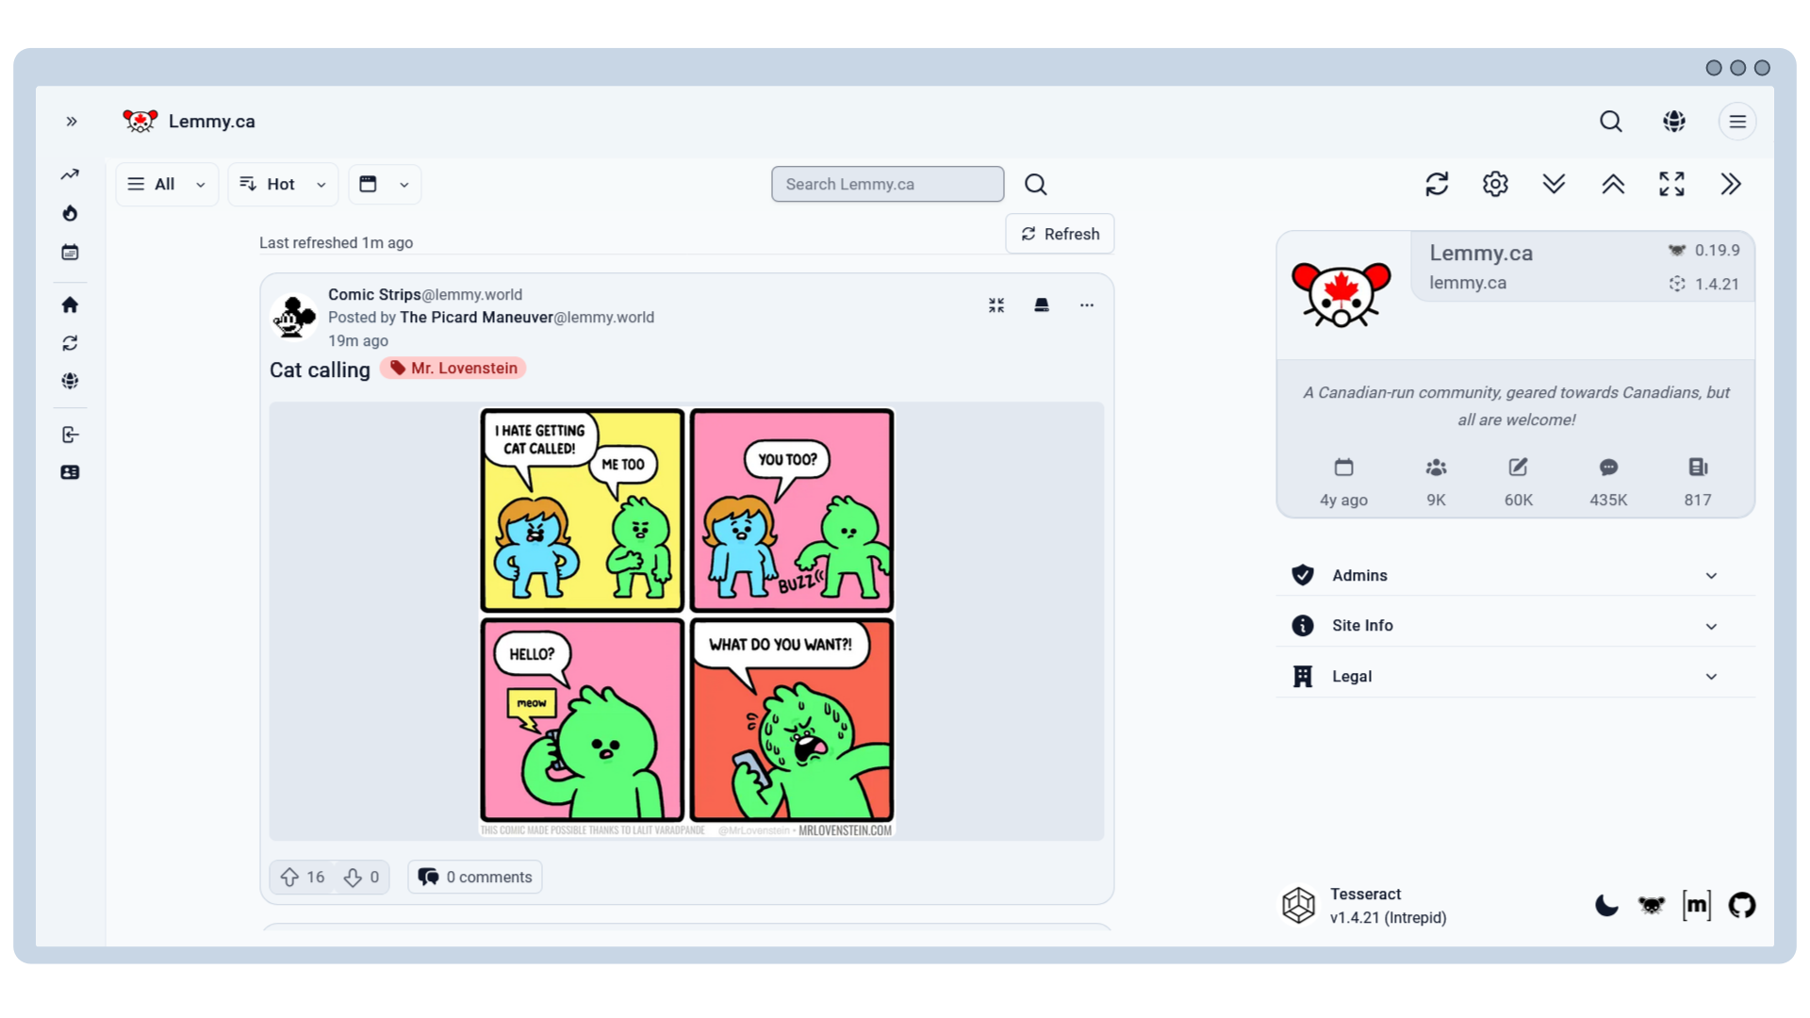The image size is (1810, 1018).
Task: Open the globe feed icon in sidebar
Action: [70, 381]
